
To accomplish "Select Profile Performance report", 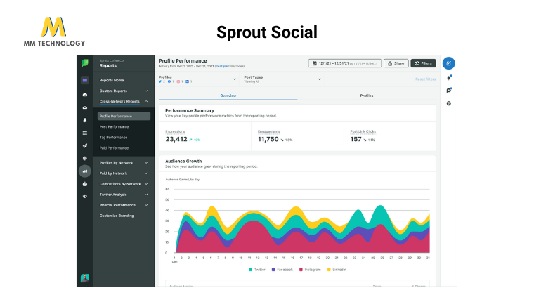I will [x=124, y=116].
